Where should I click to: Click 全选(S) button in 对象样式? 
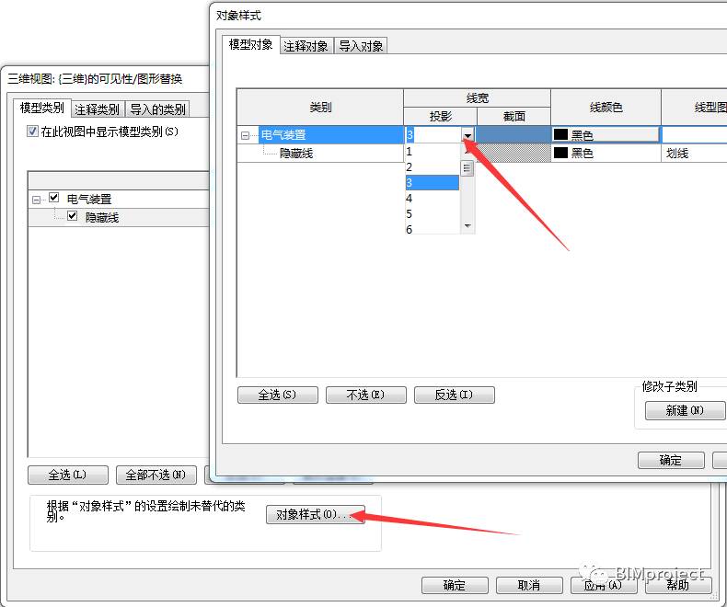tap(278, 395)
